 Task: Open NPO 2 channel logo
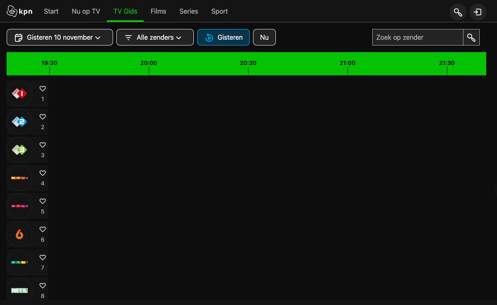[x=19, y=122]
